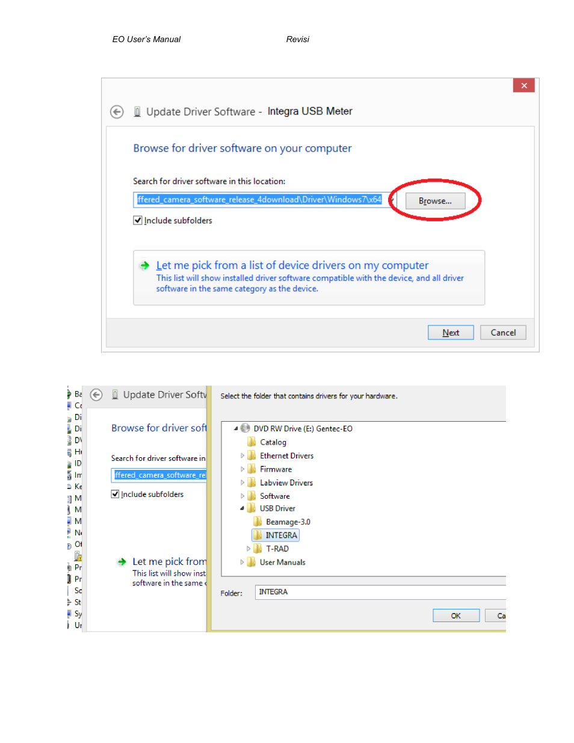Click the Browse... button in top dialog
Image resolution: width=574 pixels, height=743 pixels.
pos(435,201)
